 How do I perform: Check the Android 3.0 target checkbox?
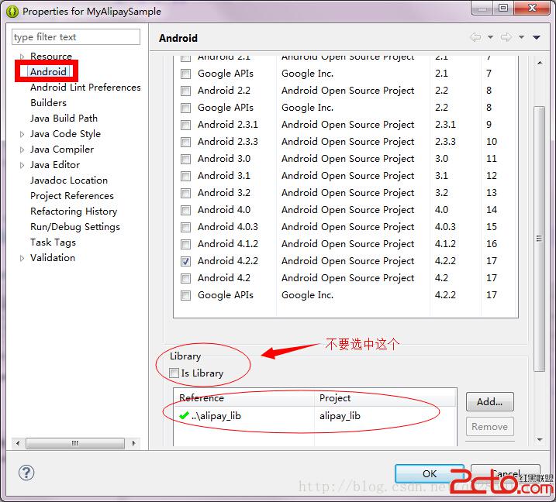[185, 159]
